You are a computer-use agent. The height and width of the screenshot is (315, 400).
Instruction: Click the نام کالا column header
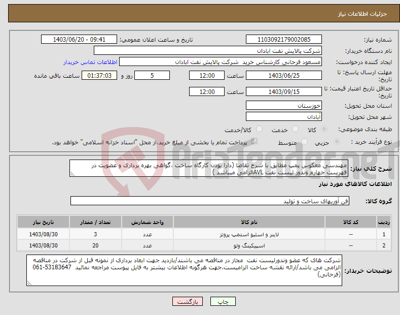click(249, 222)
